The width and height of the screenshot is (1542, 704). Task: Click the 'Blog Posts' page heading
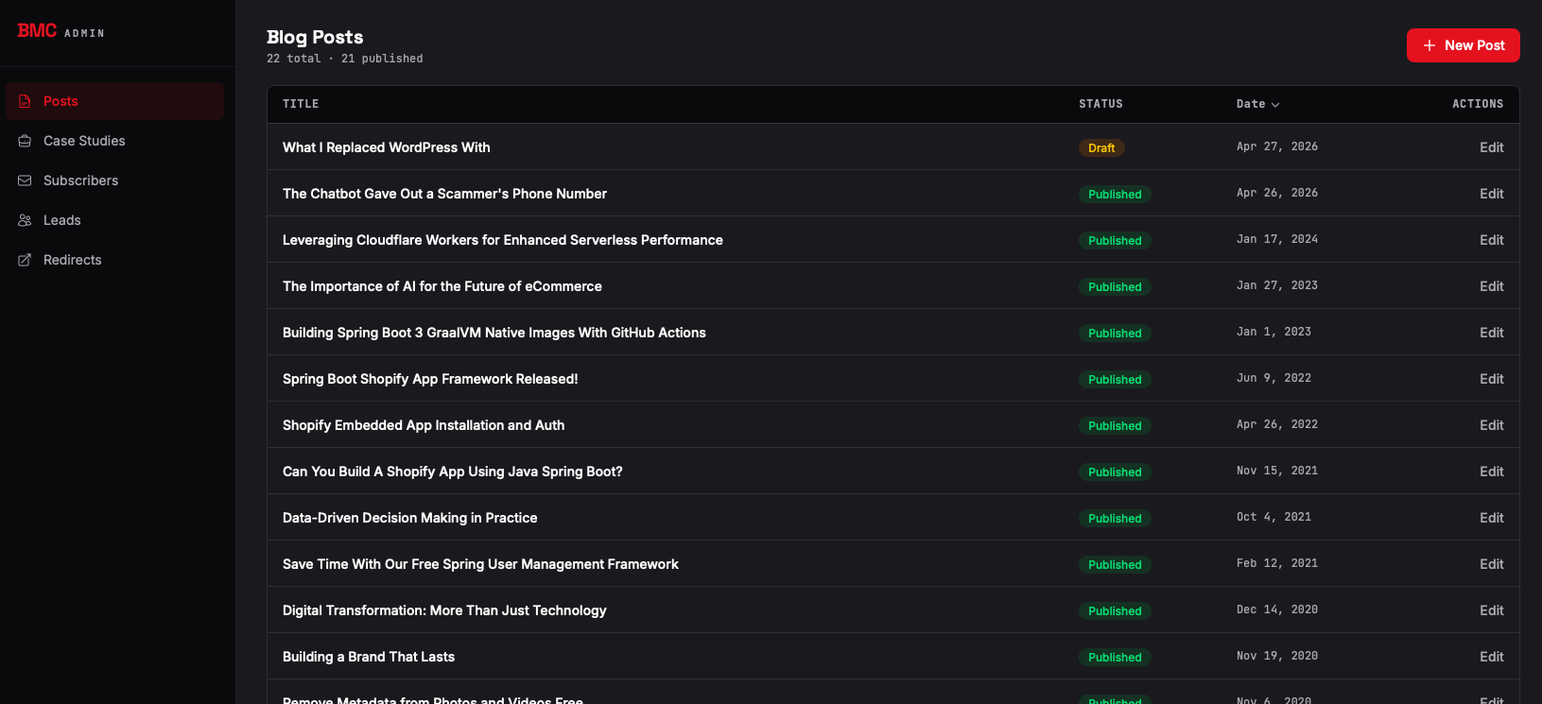(315, 37)
